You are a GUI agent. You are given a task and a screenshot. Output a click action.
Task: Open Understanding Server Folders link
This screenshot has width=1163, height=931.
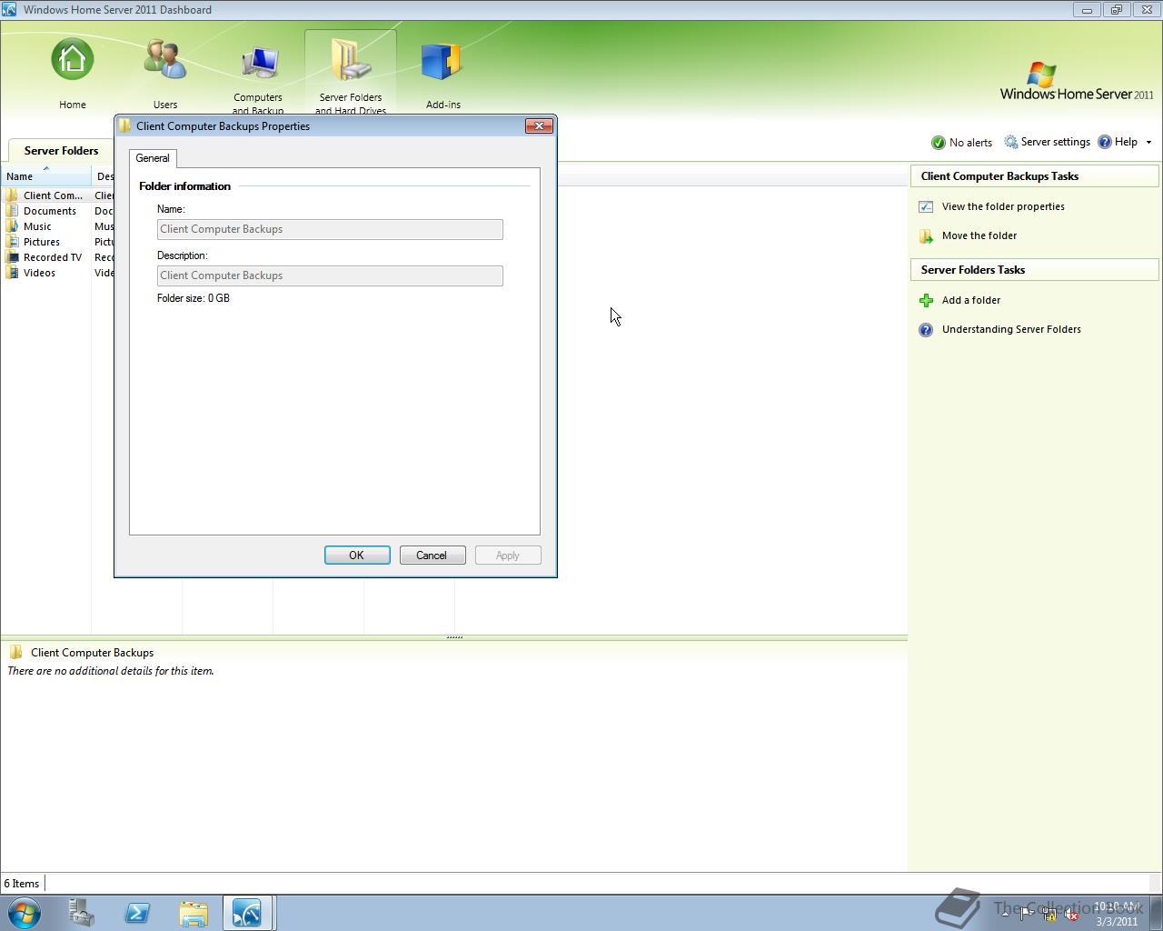click(x=1011, y=329)
